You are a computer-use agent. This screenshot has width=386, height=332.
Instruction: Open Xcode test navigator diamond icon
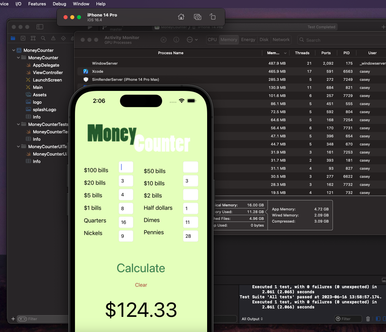63,38
